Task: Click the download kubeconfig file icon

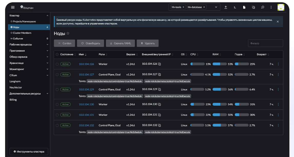Action: [244, 7]
